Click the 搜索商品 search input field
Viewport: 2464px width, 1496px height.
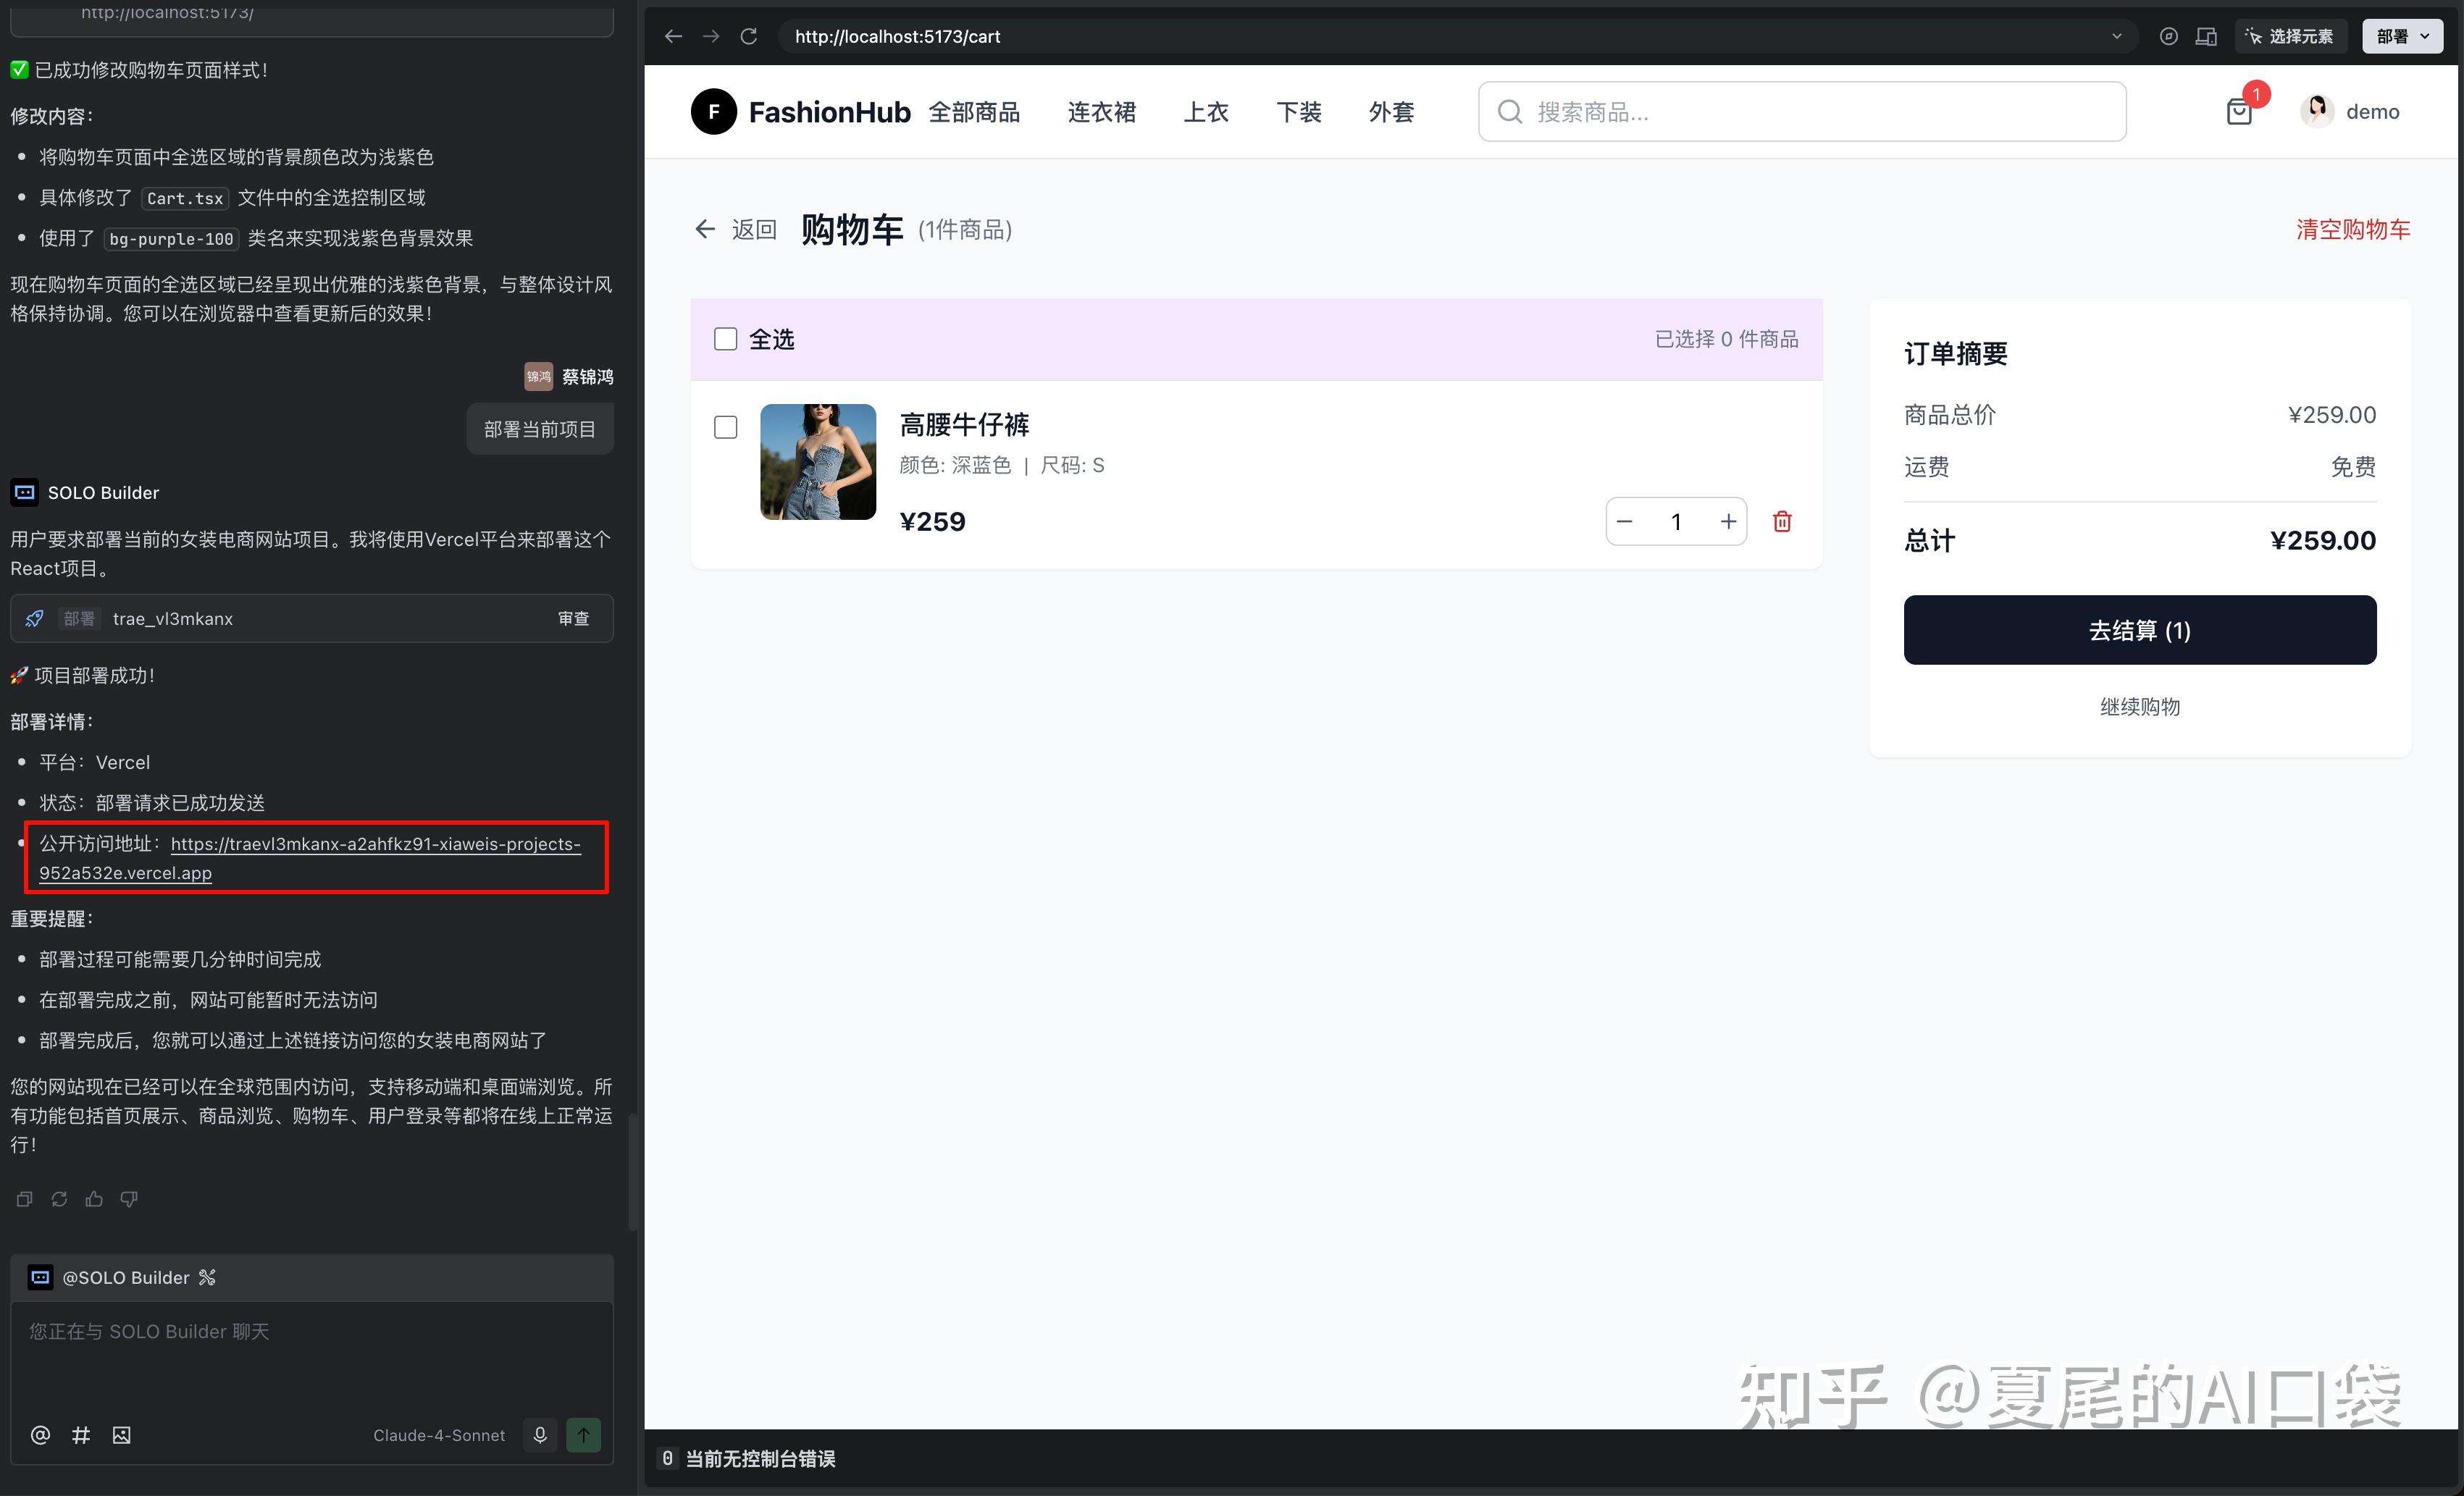[1800, 111]
